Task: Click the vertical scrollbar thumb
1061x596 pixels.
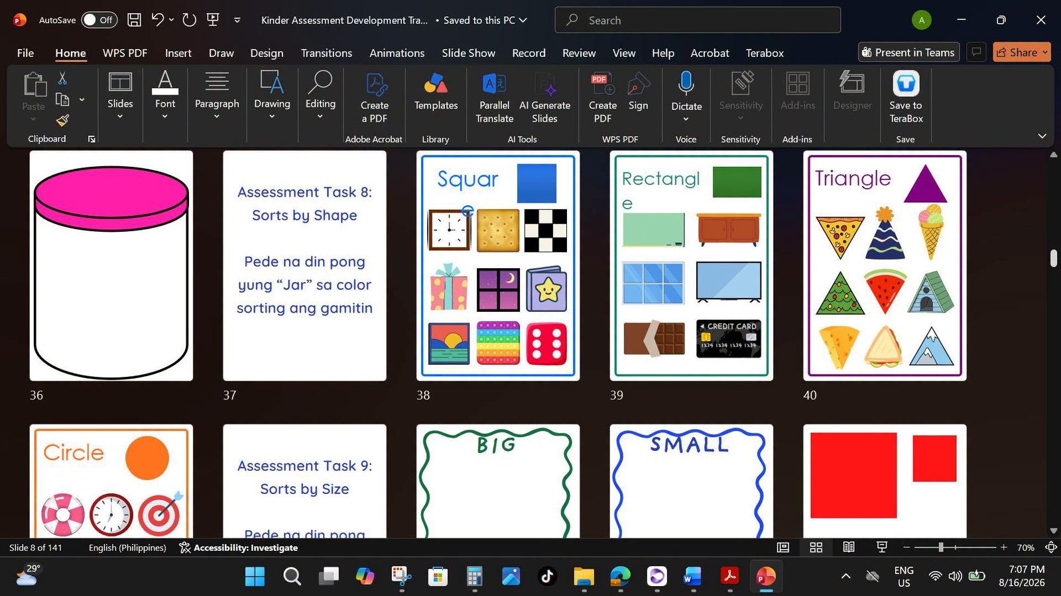Action: pos(1054,258)
